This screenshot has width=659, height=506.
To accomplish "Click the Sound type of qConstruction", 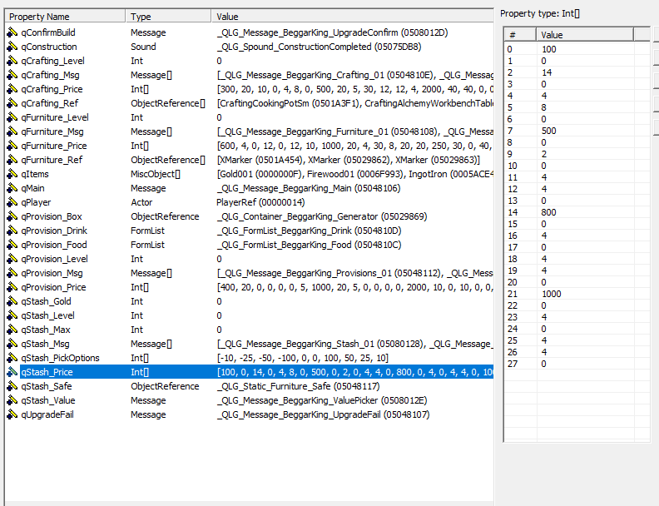I will 143,47.
